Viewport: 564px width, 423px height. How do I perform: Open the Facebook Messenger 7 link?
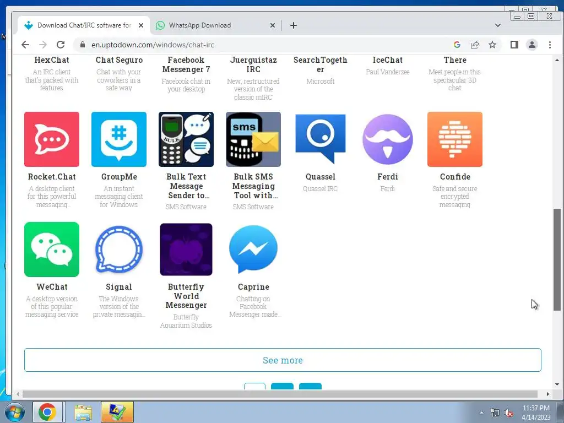click(186, 65)
